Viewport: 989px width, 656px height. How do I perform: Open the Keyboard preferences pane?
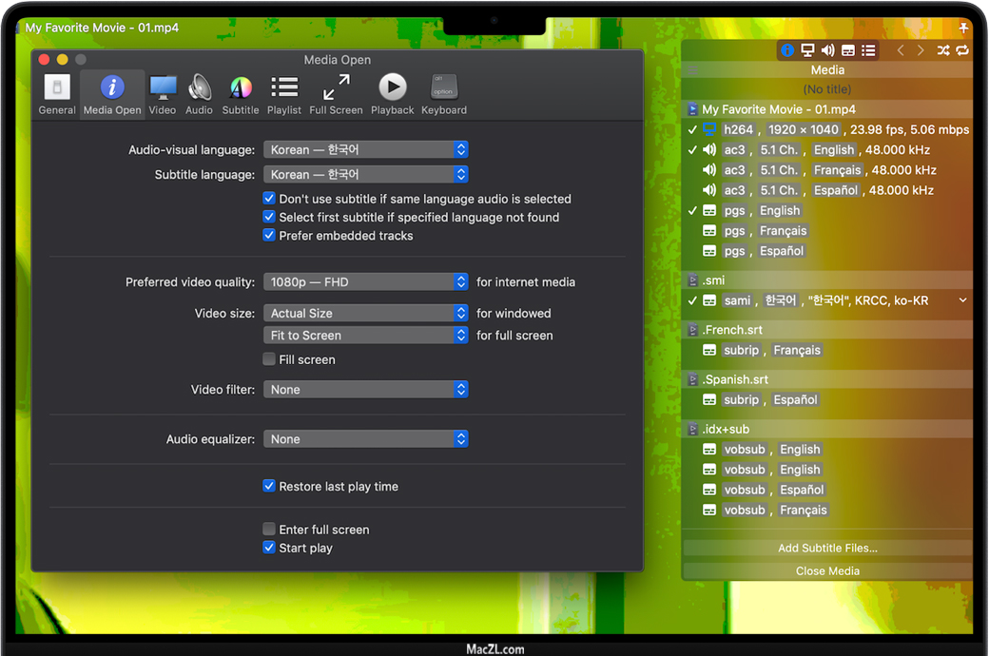(x=444, y=94)
